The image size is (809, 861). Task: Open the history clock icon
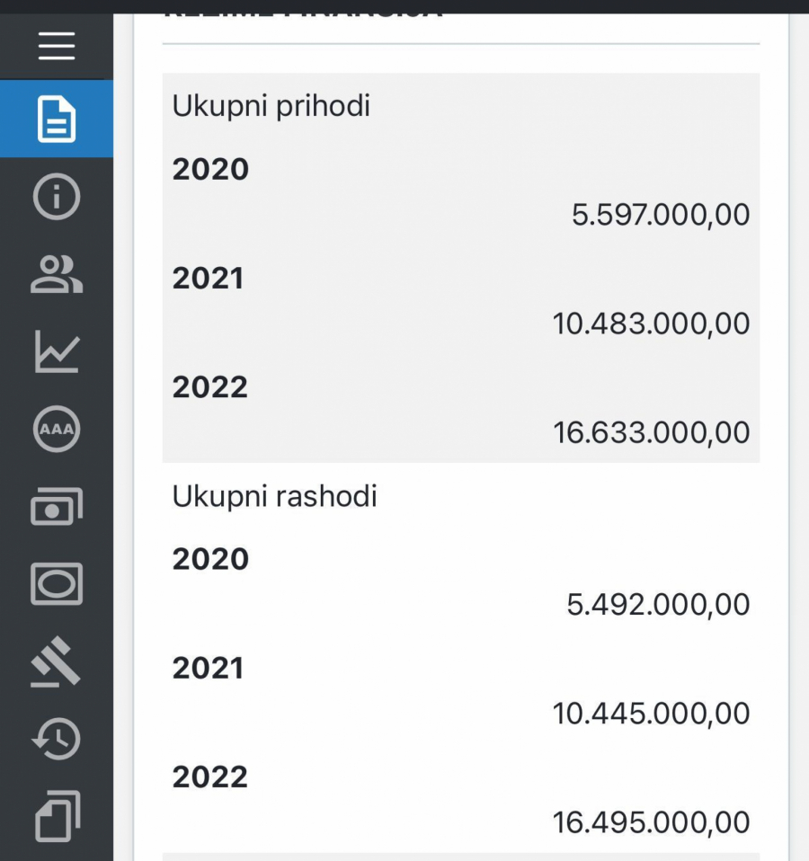[57, 740]
